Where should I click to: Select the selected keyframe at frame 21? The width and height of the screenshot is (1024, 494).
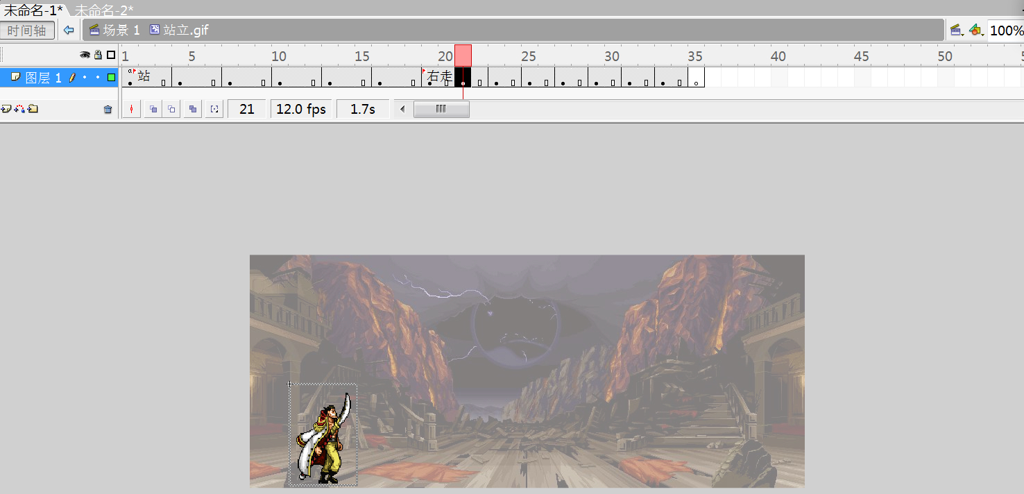pos(463,77)
